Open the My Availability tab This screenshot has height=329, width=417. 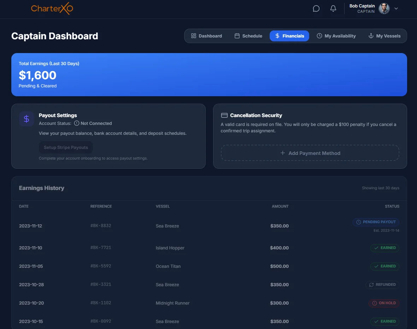coord(336,36)
